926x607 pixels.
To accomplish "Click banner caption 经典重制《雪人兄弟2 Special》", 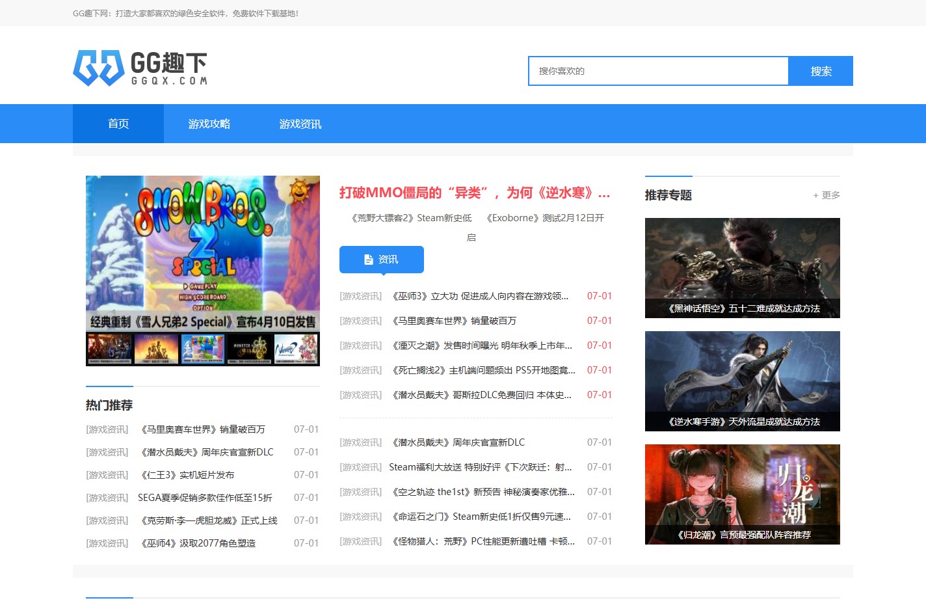I will [x=203, y=321].
